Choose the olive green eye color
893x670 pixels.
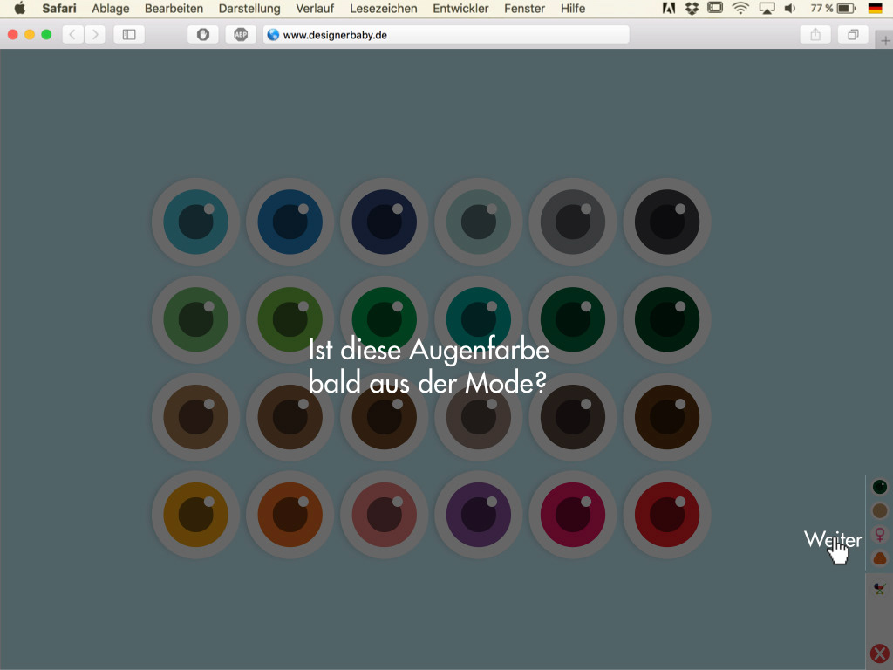point(290,319)
